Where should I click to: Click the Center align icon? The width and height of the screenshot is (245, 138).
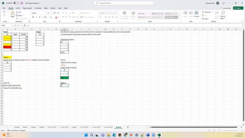[x=66, y=17]
